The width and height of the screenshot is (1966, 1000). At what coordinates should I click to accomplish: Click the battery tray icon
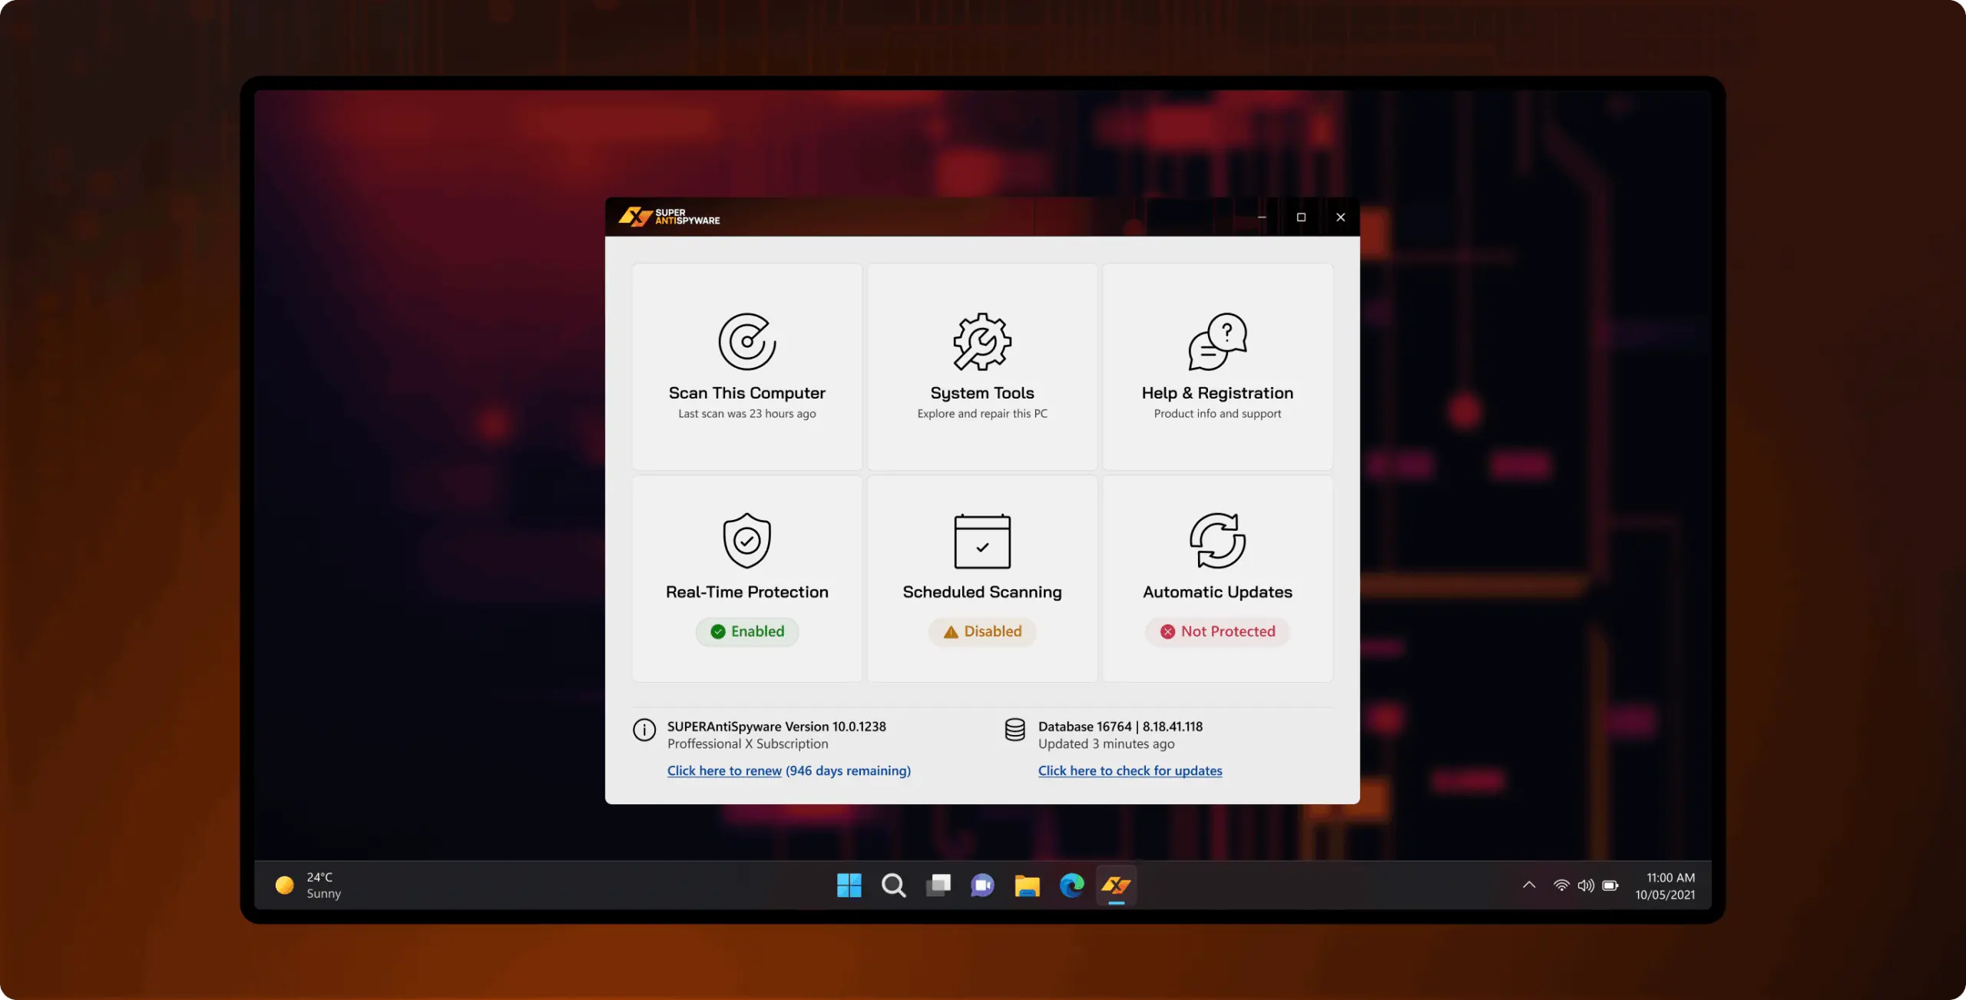(x=1610, y=886)
